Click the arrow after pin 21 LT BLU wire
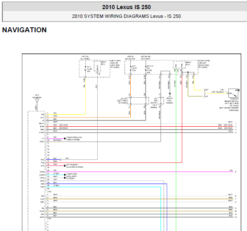 [65, 175]
